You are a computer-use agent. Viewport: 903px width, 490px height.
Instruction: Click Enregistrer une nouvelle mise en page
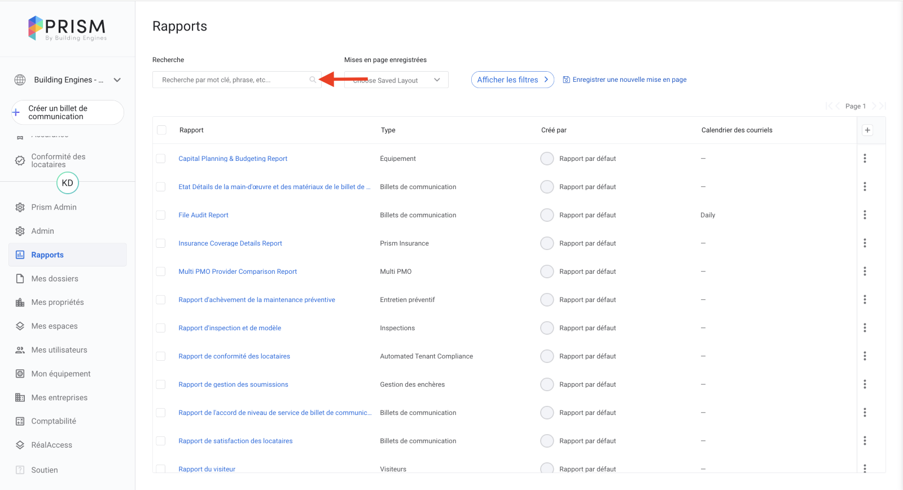[629, 80]
